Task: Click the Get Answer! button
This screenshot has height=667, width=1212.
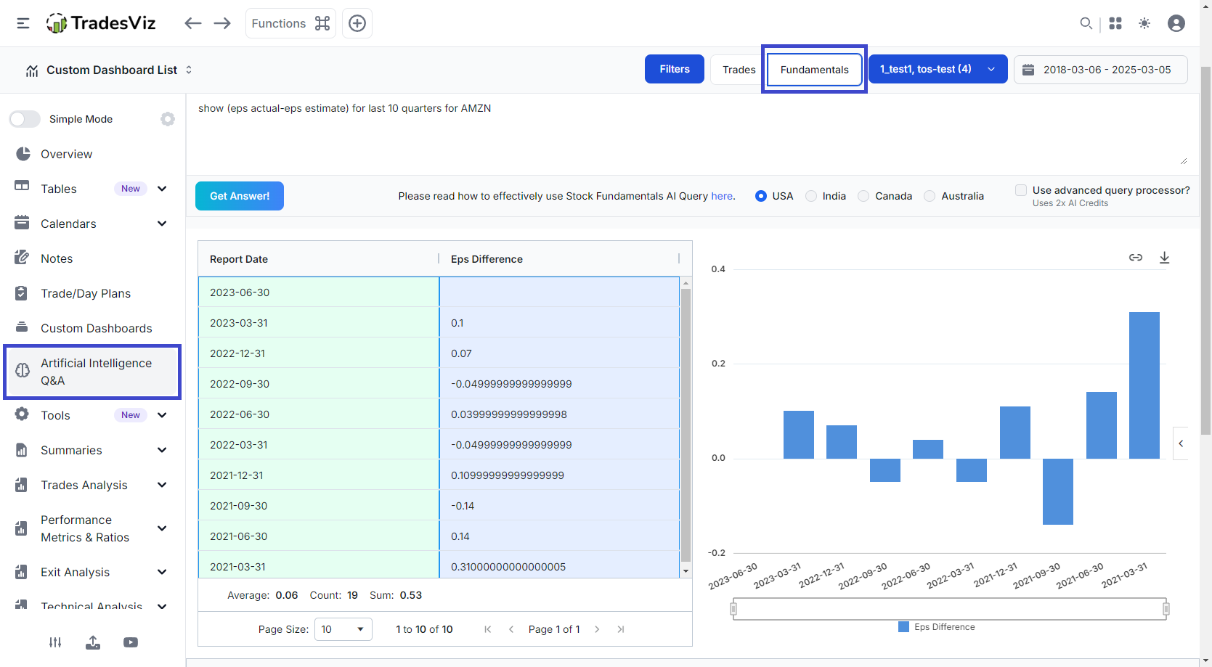Action: click(240, 196)
